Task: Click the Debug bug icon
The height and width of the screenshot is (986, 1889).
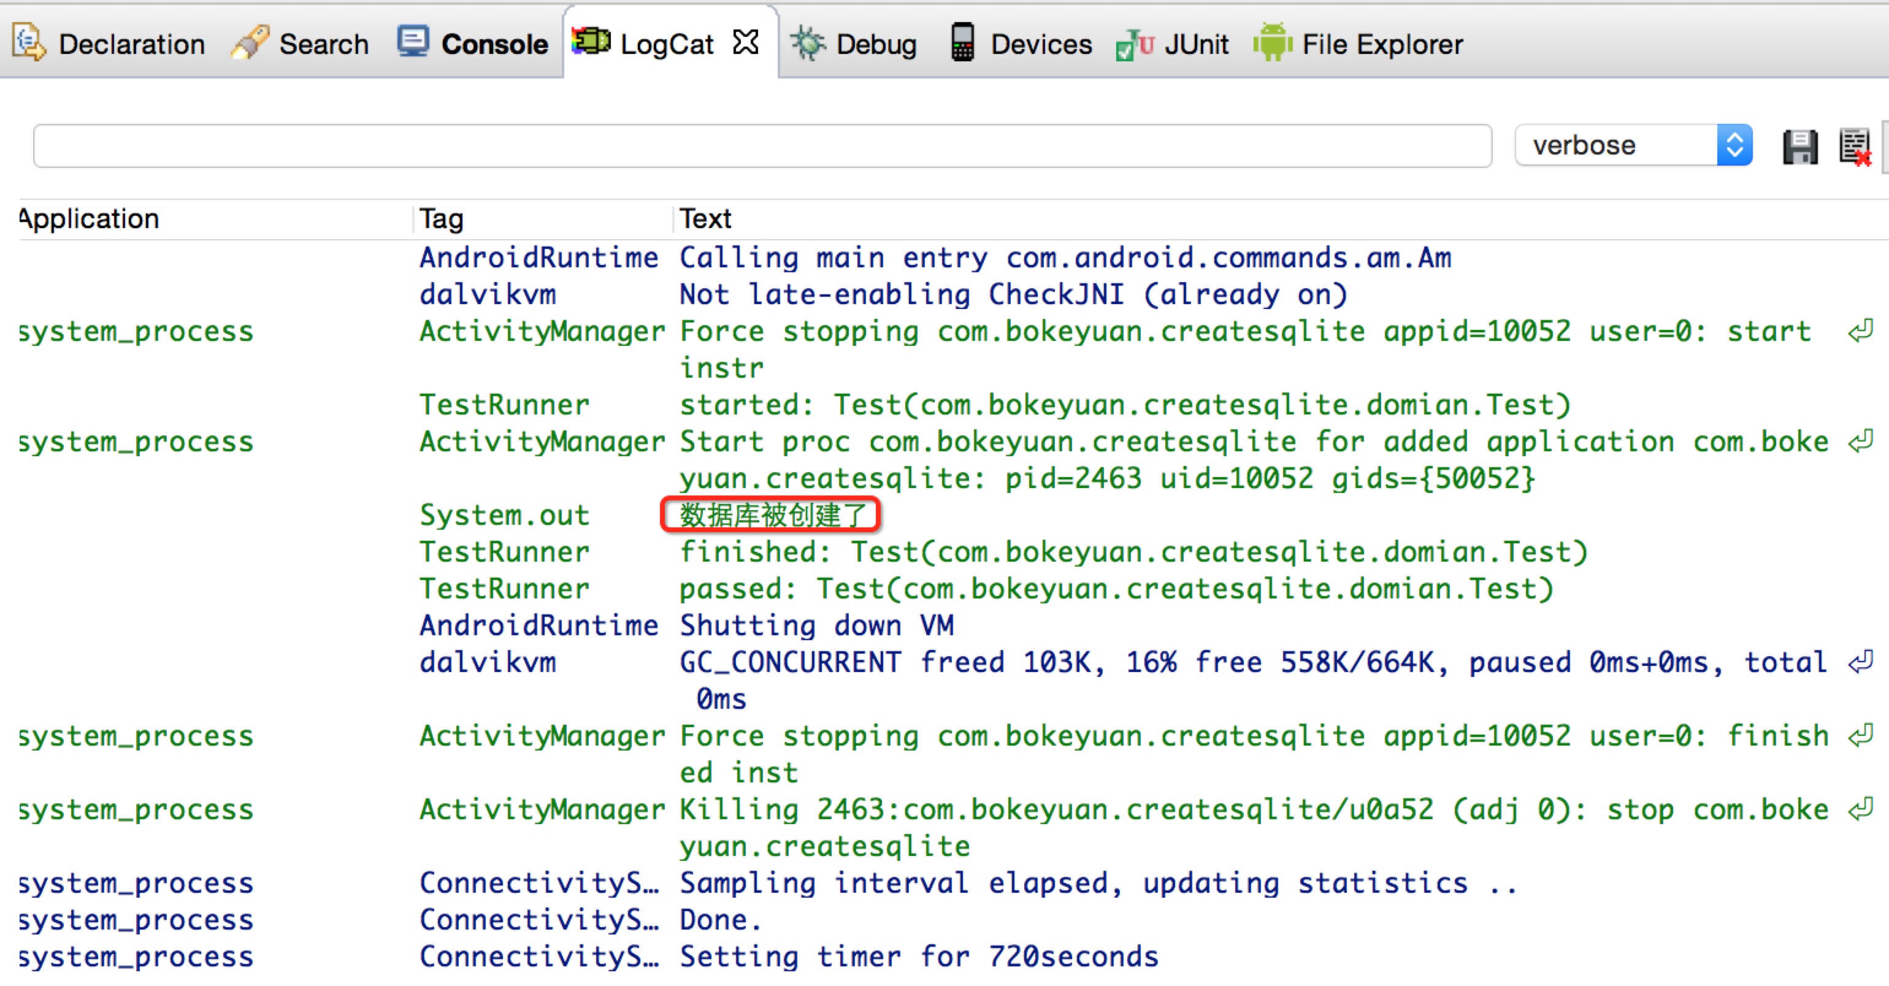Action: coord(807,44)
